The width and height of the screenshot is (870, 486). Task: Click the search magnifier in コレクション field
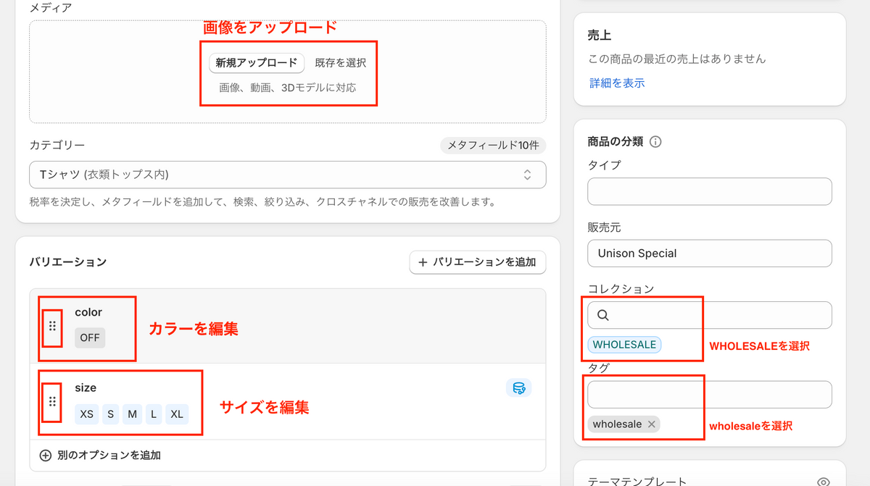click(x=603, y=315)
